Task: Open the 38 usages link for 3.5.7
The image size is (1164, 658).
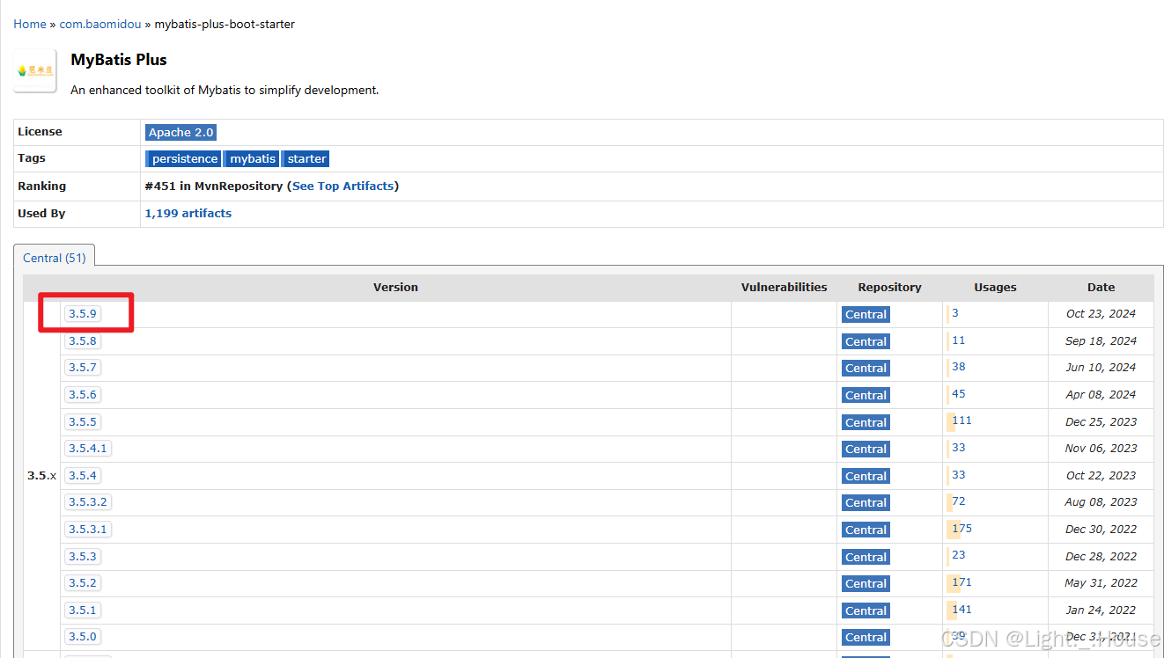Action: click(x=959, y=367)
